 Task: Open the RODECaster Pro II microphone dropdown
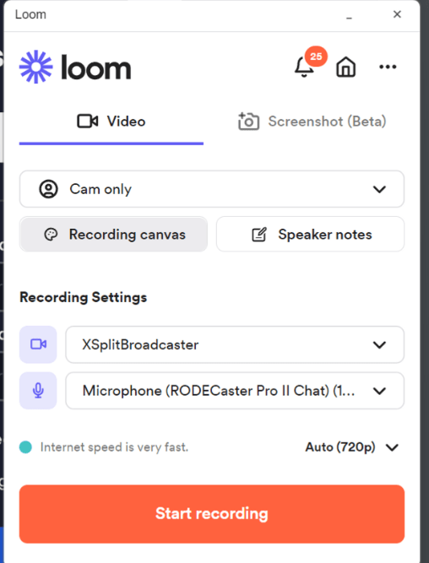235,390
